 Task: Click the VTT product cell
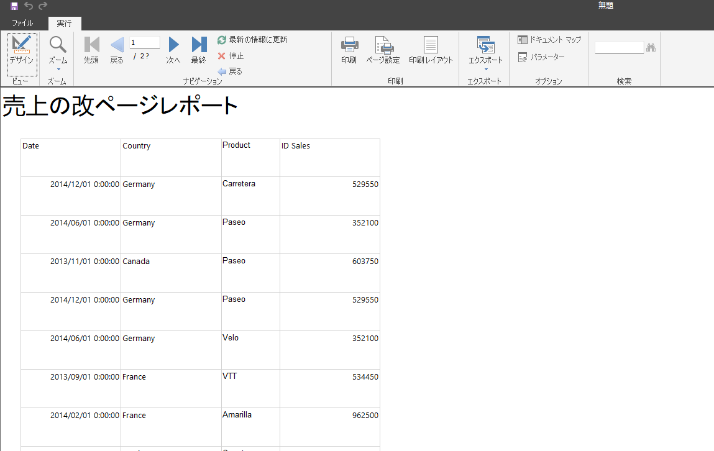250,388
